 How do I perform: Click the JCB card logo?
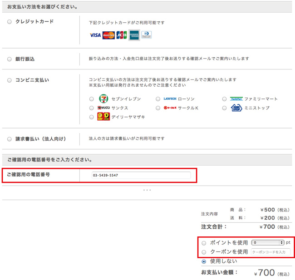click(121, 35)
